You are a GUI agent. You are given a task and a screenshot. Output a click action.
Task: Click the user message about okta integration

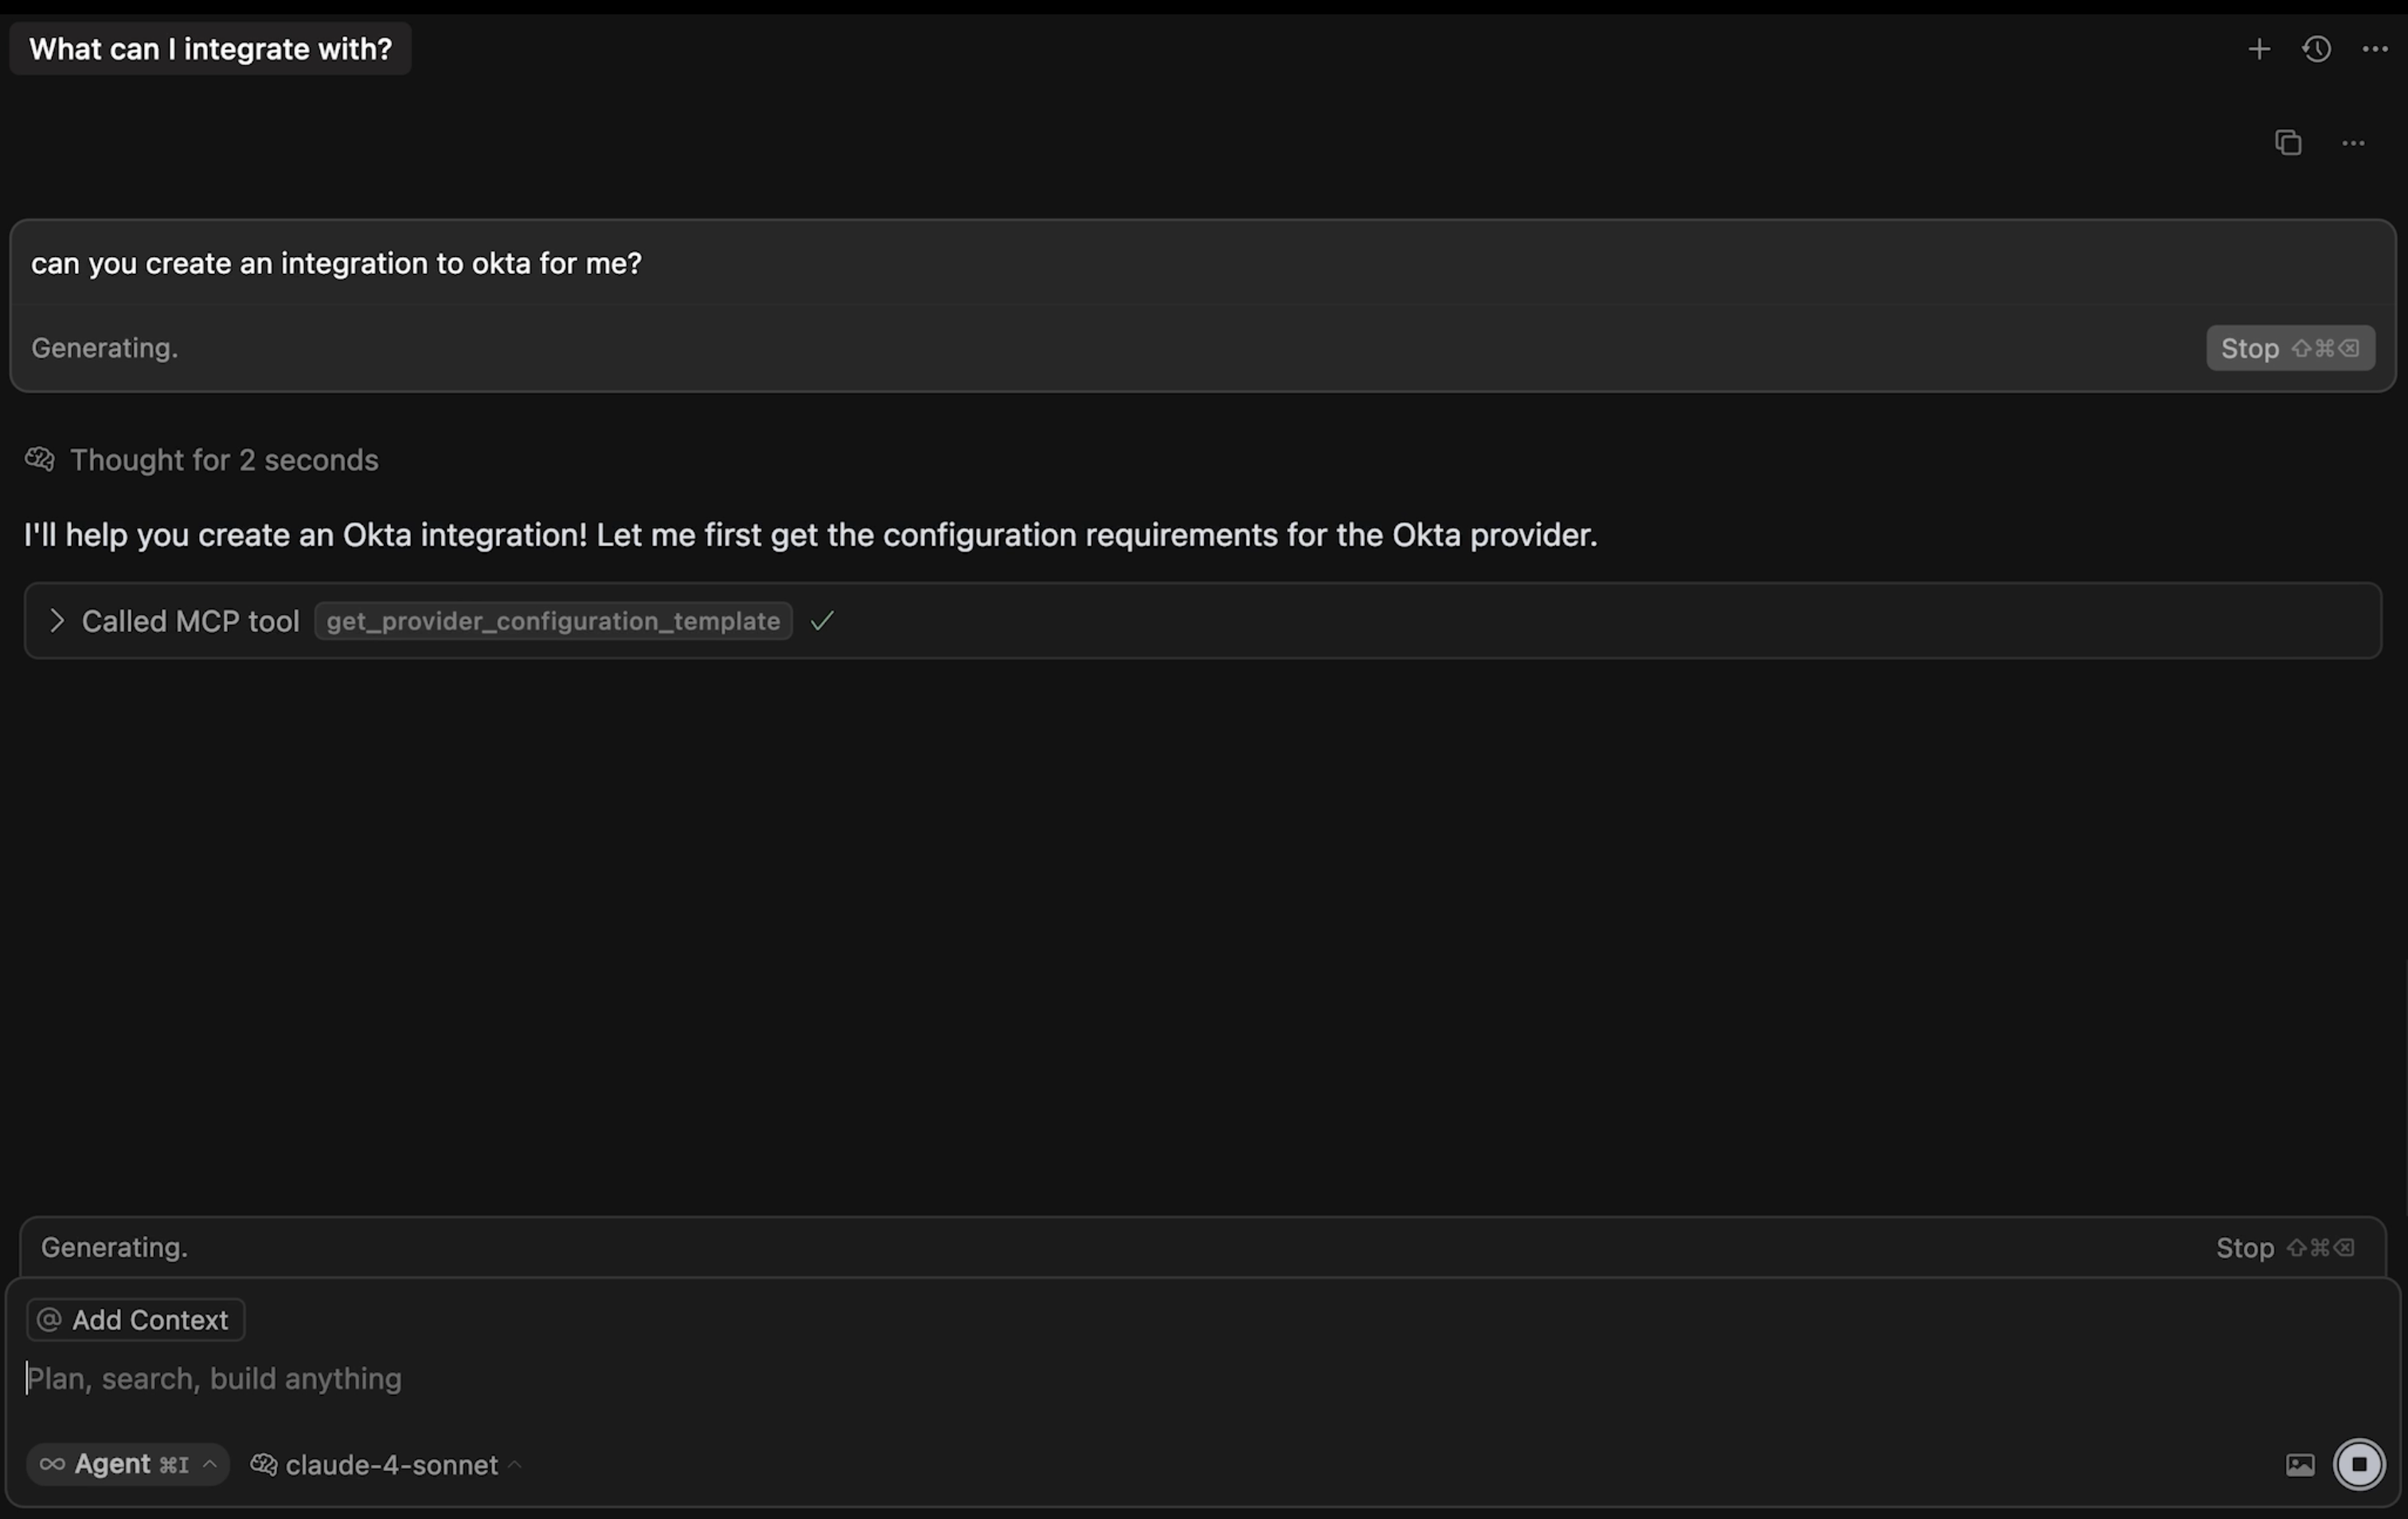click(x=336, y=264)
